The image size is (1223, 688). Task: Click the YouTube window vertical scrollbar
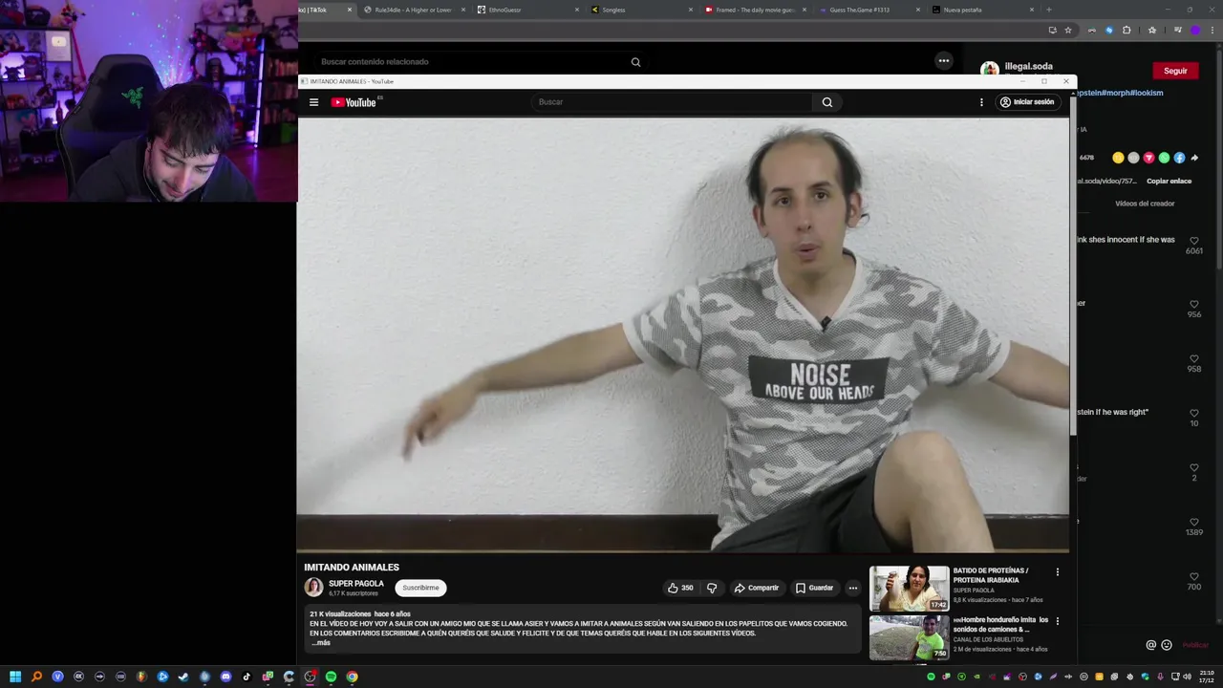(x=1073, y=268)
